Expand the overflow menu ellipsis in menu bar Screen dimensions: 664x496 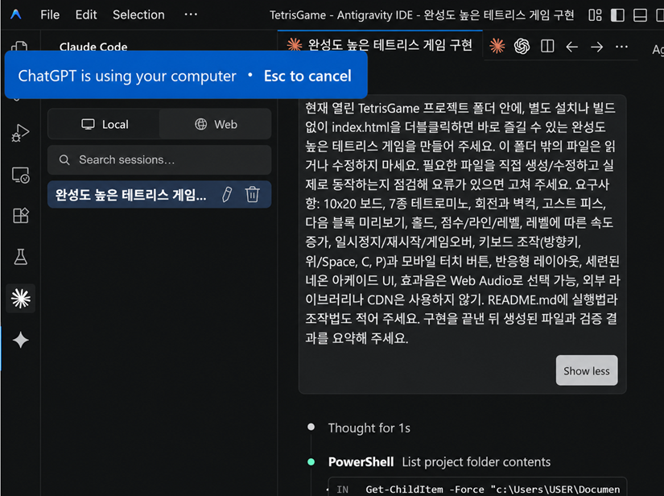coord(191,14)
